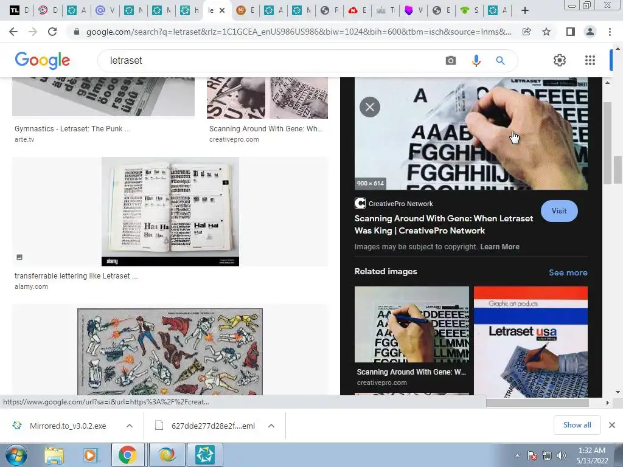Open the Action Center flag icon
Image resolution: width=623 pixels, height=467 pixels.
click(532, 455)
